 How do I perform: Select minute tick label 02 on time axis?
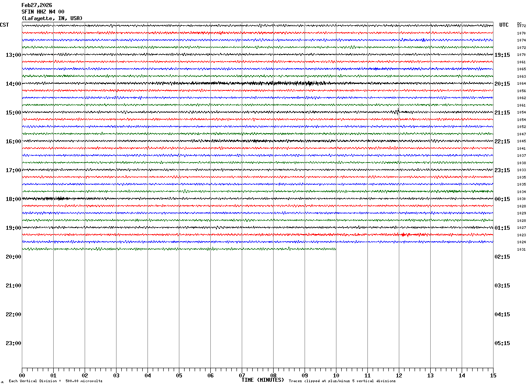point(85,375)
